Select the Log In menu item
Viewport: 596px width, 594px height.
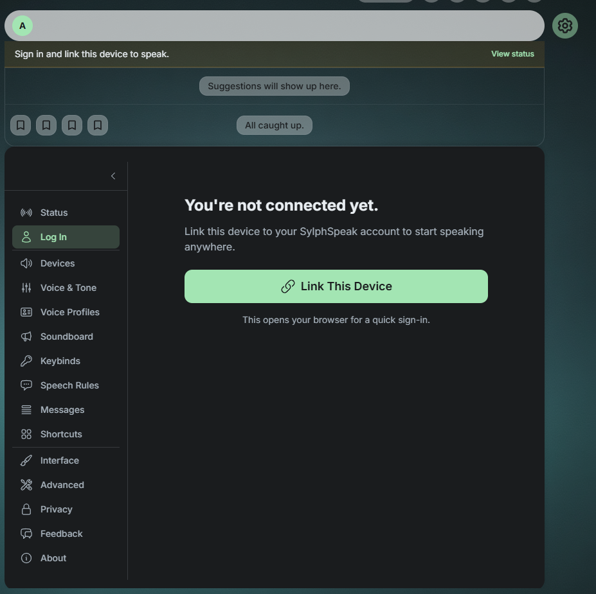tap(66, 237)
